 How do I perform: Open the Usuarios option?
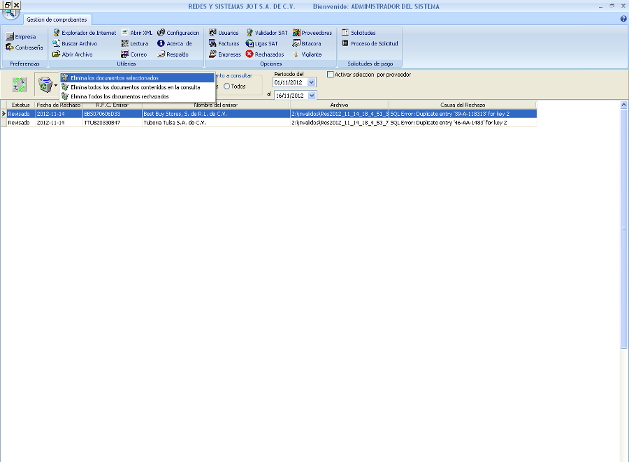click(224, 33)
